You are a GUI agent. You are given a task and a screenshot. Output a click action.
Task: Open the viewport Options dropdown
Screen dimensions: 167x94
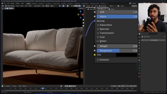point(82,8)
